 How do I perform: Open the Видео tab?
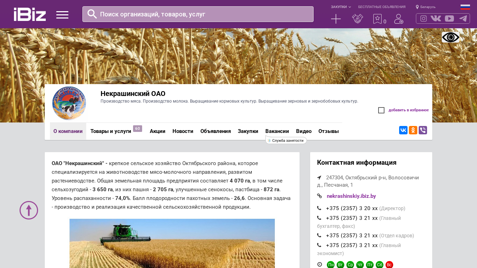(x=304, y=131)
